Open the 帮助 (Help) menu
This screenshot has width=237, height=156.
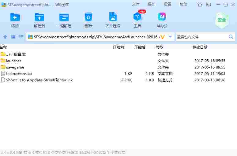[183, 4]
